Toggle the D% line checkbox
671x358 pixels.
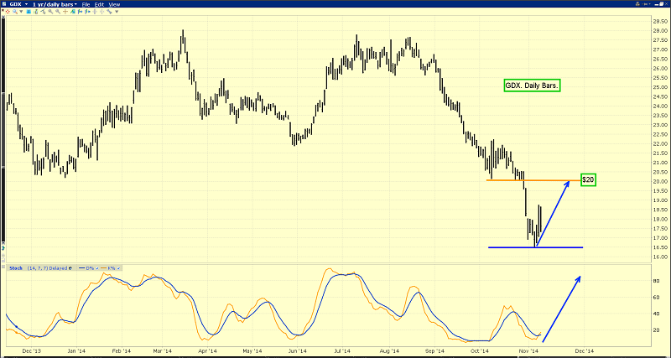97,268
